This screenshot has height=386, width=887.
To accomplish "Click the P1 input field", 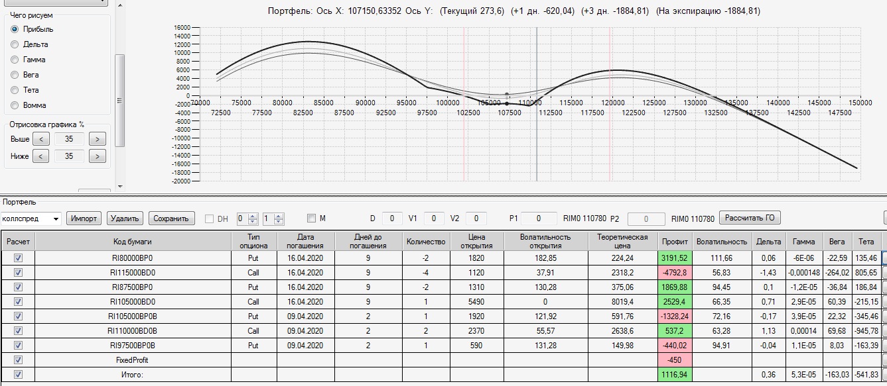I will click(x=539, y=218).
